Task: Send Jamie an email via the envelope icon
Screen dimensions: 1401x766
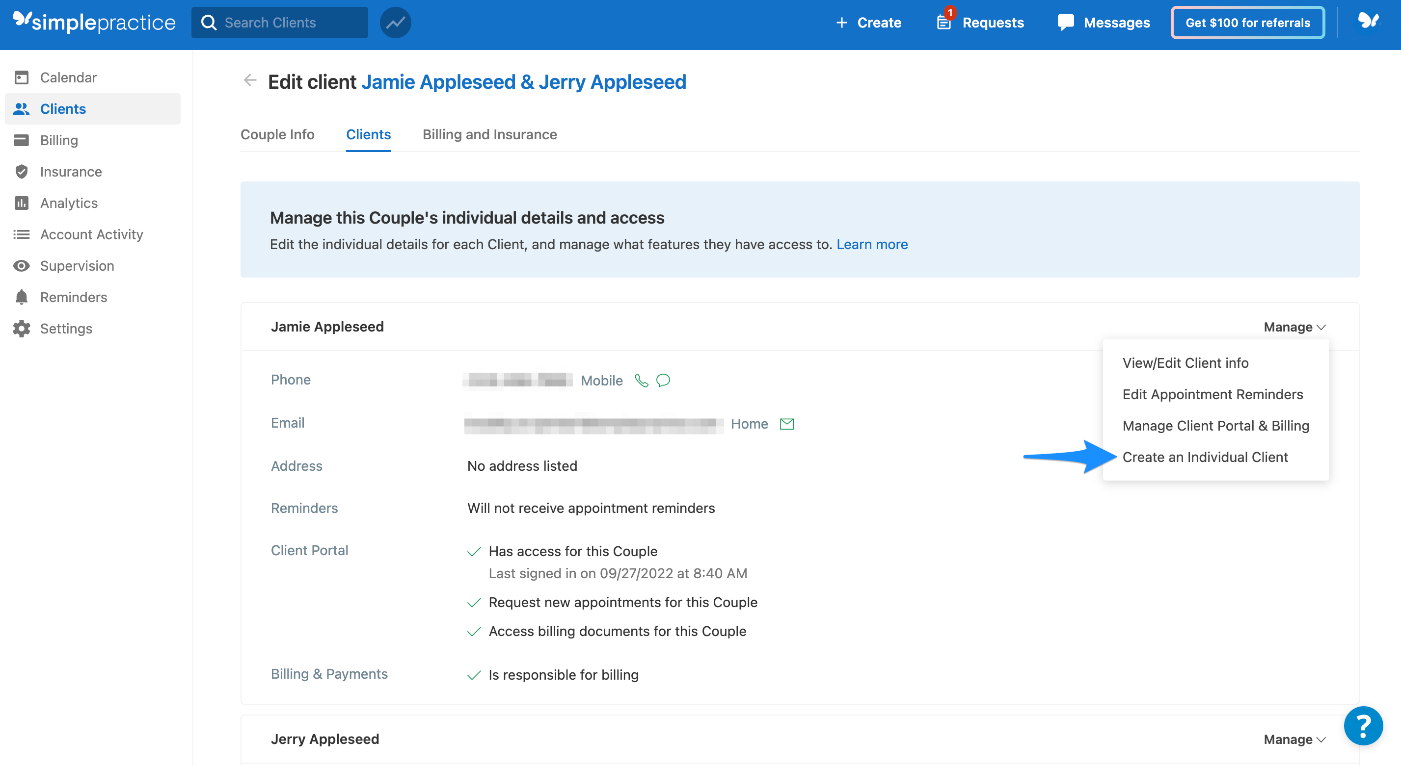Action: 787,424
